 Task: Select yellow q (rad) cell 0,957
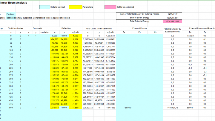(x=76, y=57)
